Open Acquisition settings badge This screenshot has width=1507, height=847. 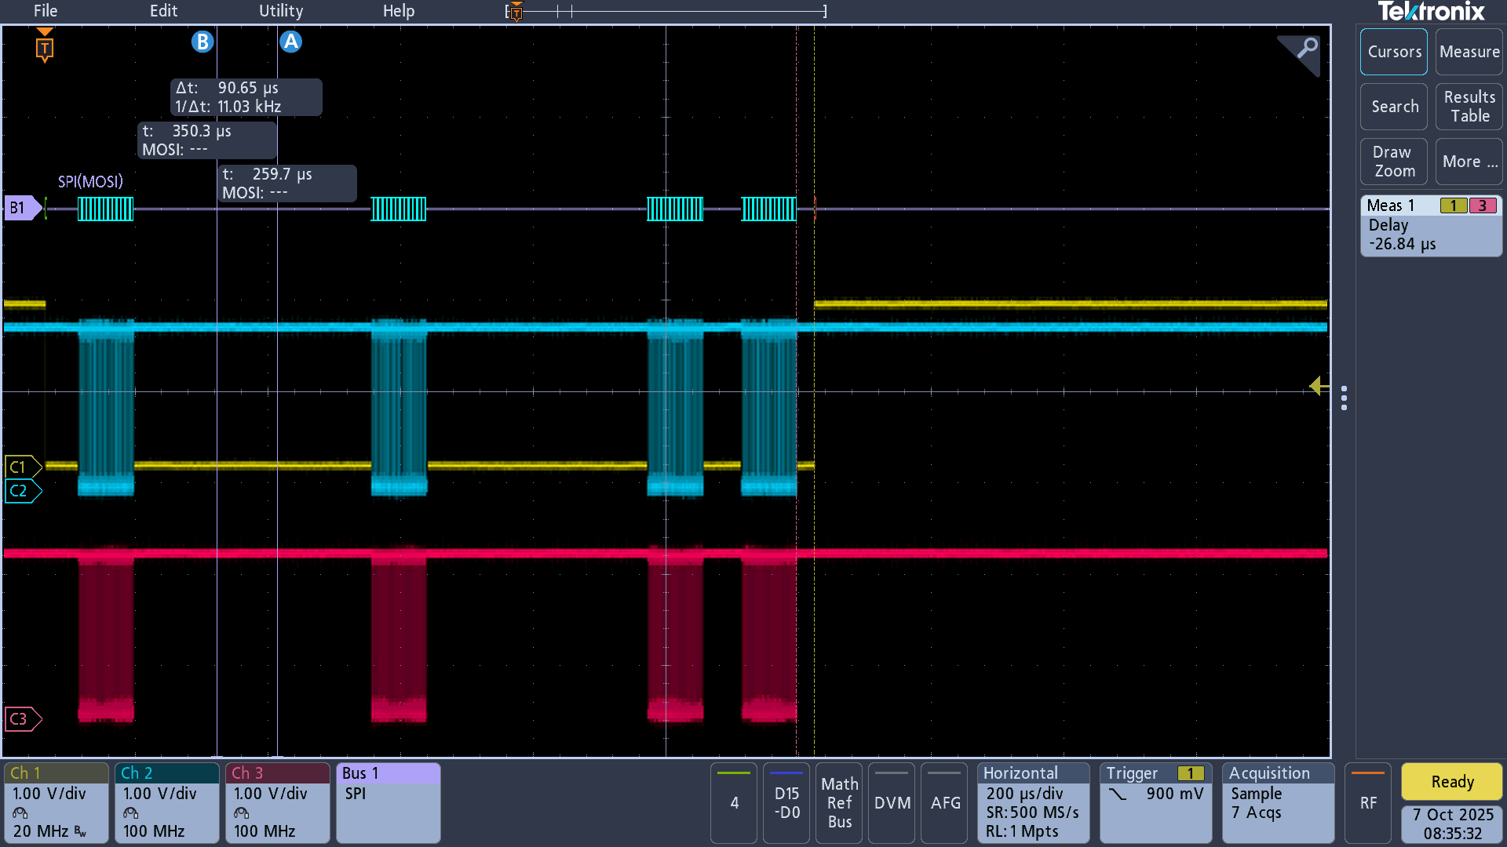(1279, 802)
